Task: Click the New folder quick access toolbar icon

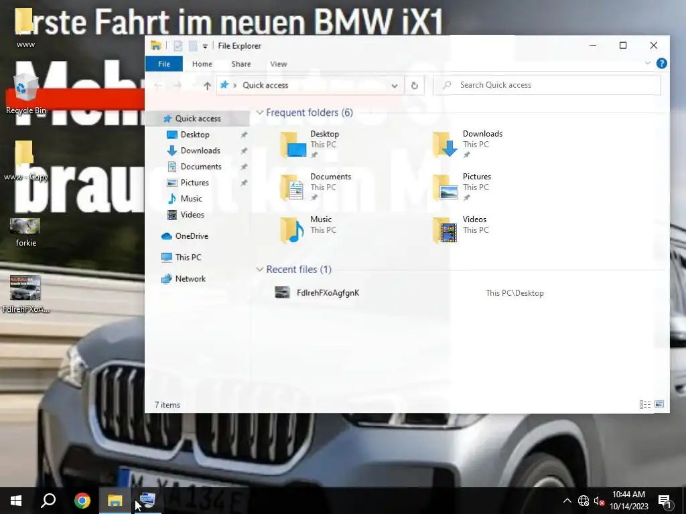Action: coord(192,46)
